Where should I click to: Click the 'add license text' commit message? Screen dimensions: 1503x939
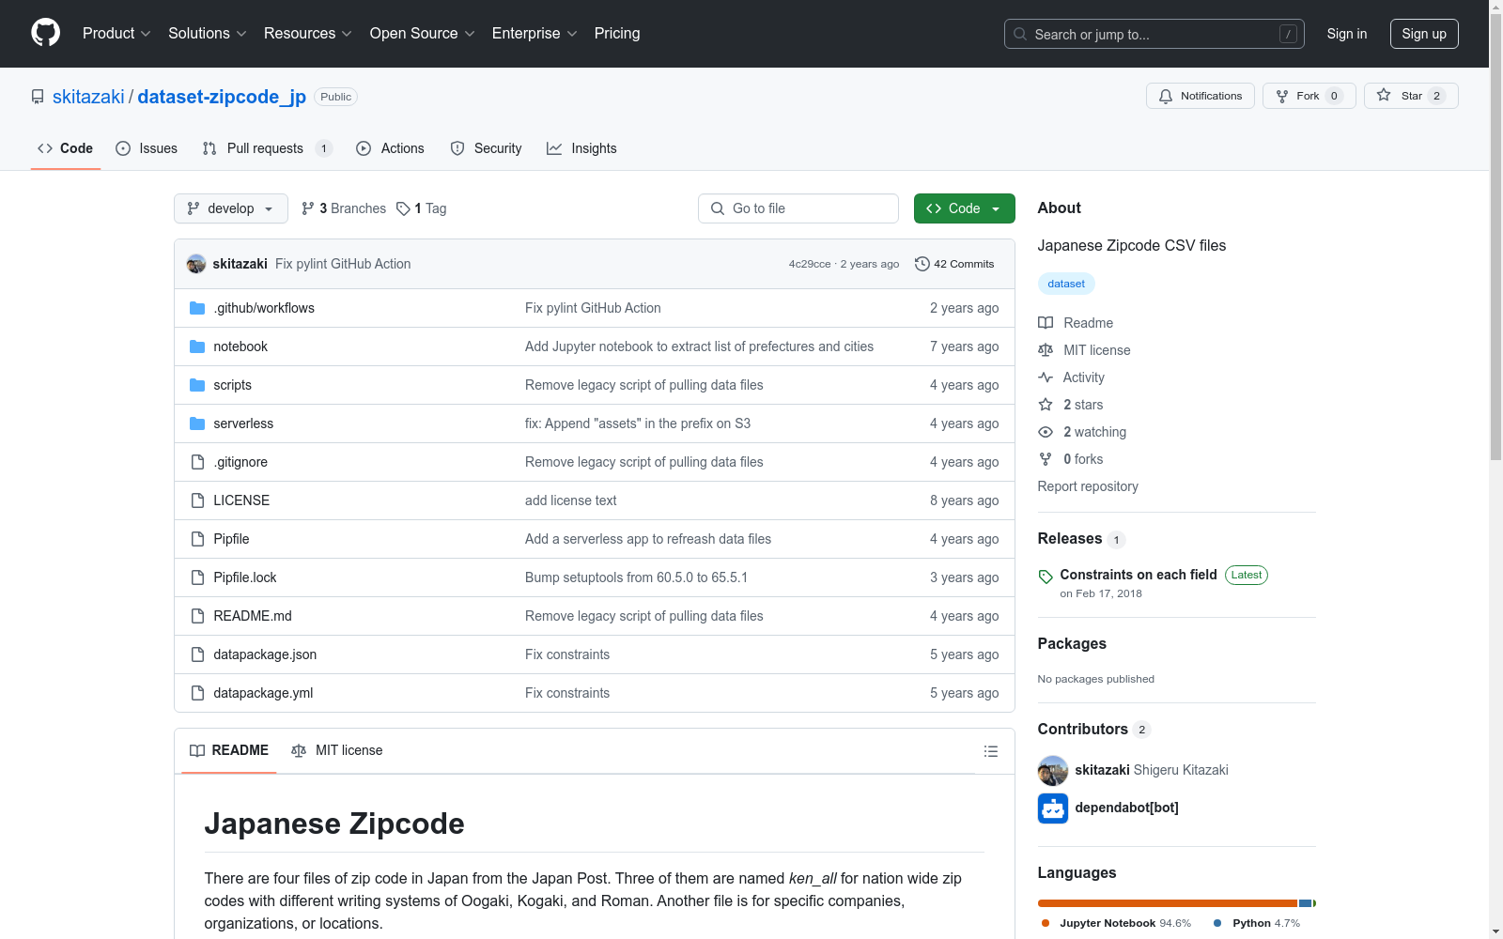click(x=571, y=500)
